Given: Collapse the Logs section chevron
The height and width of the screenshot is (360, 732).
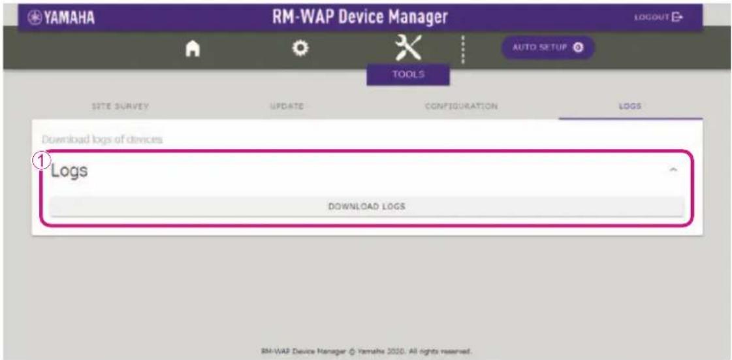Looking at the screenshot, I should [x=673, y=171].
